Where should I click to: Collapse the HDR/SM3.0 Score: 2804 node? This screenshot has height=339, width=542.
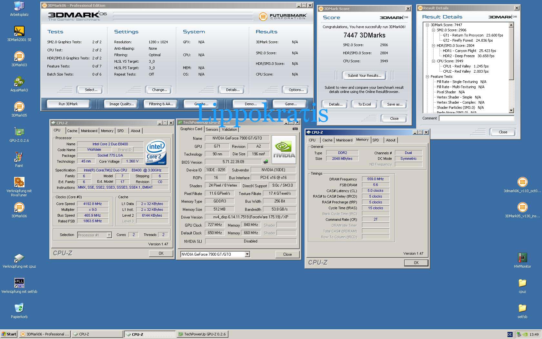[x=434, y=46]
